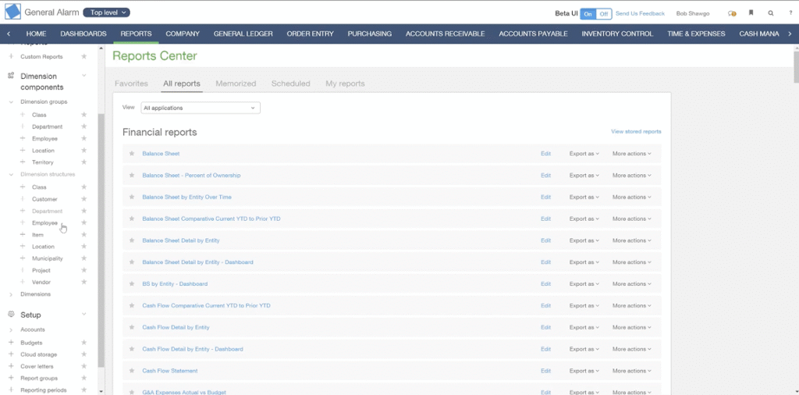Open the HOME menu
Viewport: 799px width, 395px height.
(36, 34)
